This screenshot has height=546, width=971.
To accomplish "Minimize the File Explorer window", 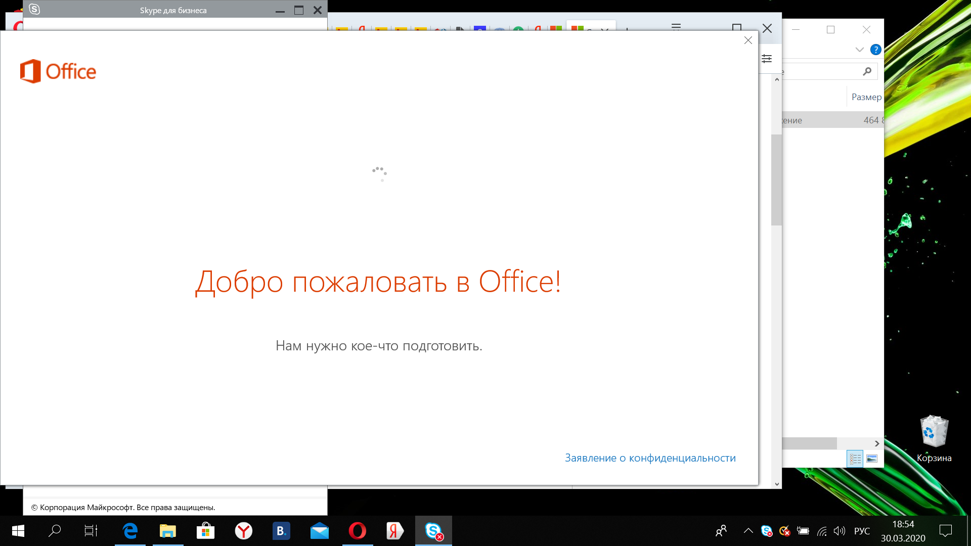I will click(796, 30).
